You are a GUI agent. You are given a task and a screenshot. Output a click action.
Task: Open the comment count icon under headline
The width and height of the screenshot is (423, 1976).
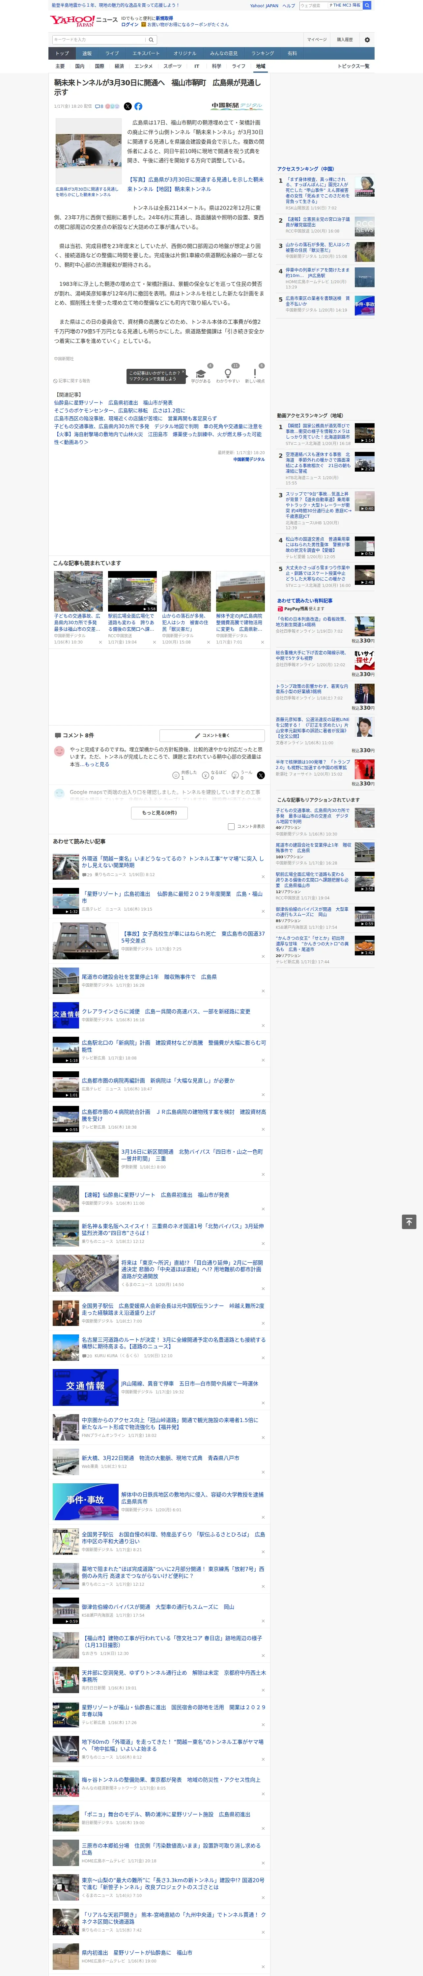[x=99, y=107]
